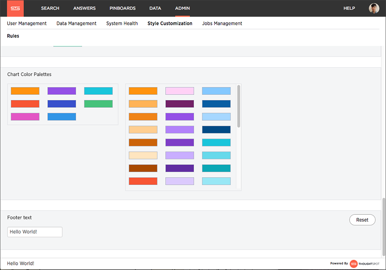Switch to Data Management tab
This screenshot has width=386, height=270.
point(76,24)
